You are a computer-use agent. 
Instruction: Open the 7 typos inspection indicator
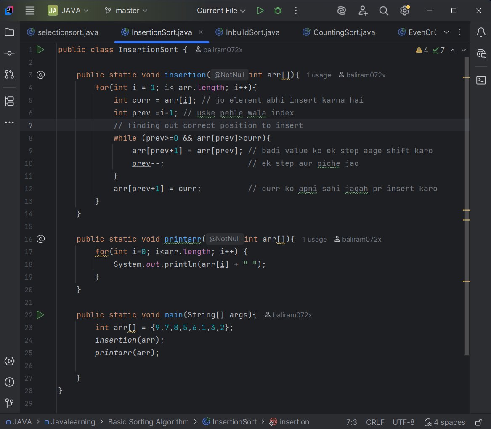pos(438,50)
